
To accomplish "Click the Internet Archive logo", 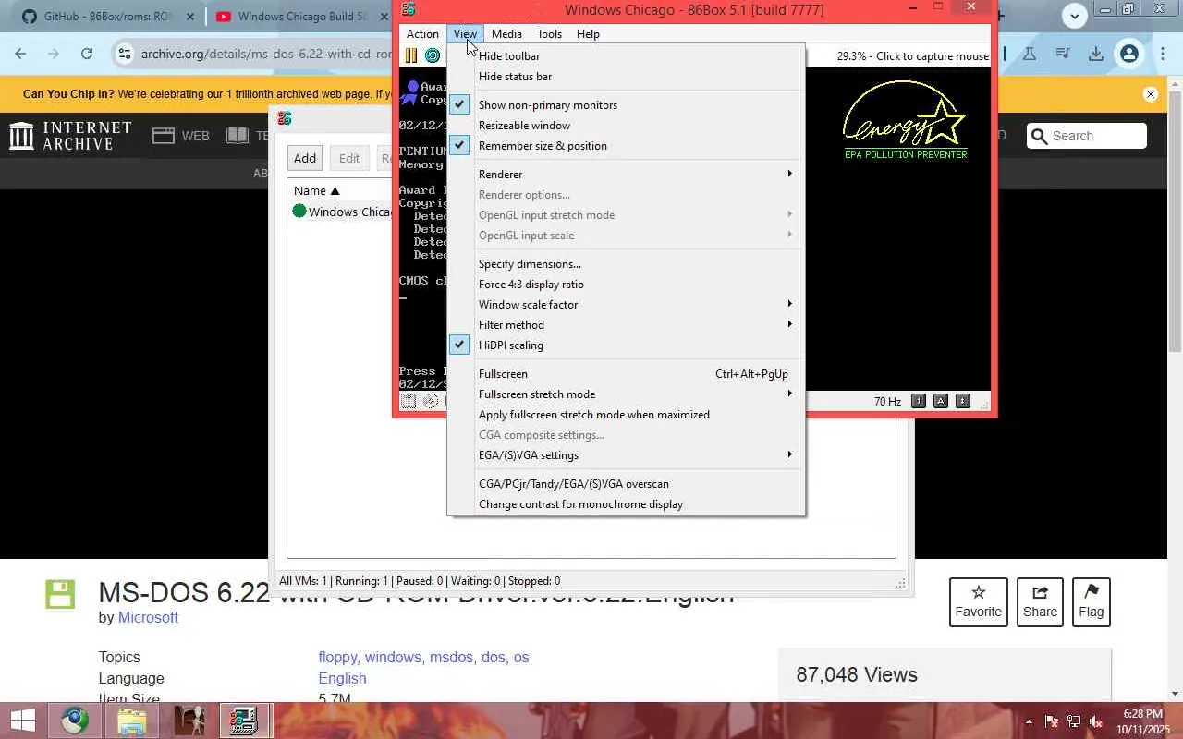I will (70, 136).
